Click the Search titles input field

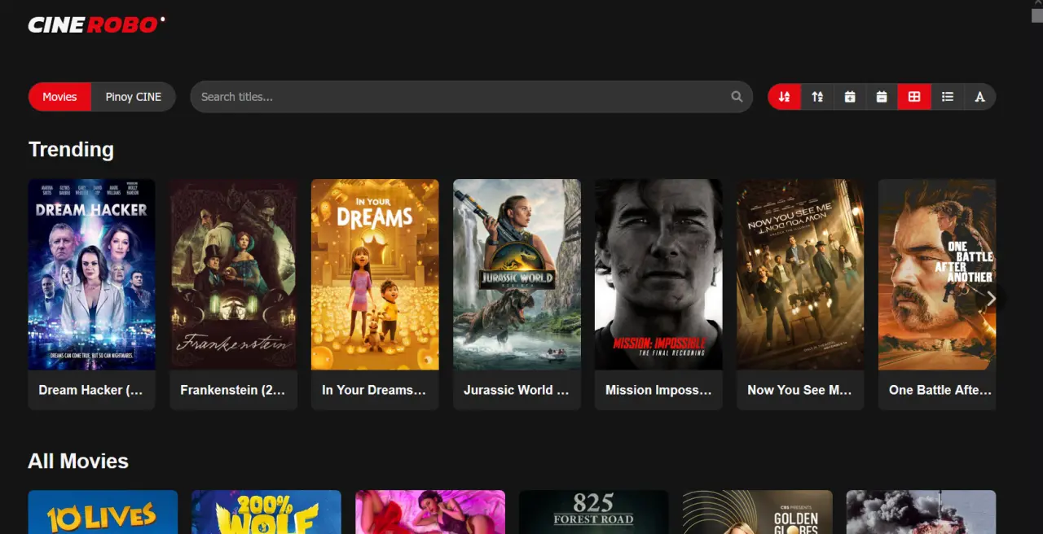[x=471, y=97]
